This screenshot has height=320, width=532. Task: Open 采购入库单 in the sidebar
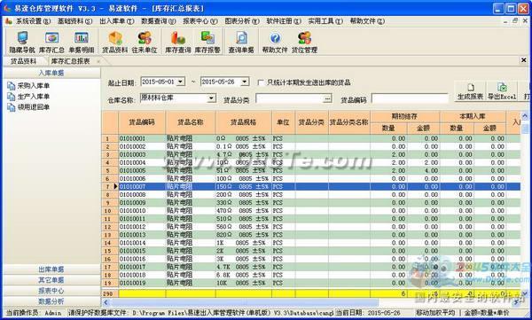coord(28,86)
